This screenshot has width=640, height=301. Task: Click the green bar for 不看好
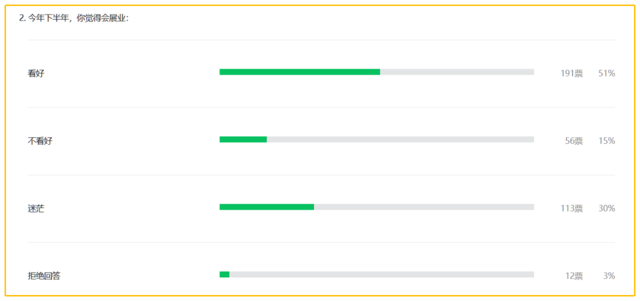click(244, 139)
